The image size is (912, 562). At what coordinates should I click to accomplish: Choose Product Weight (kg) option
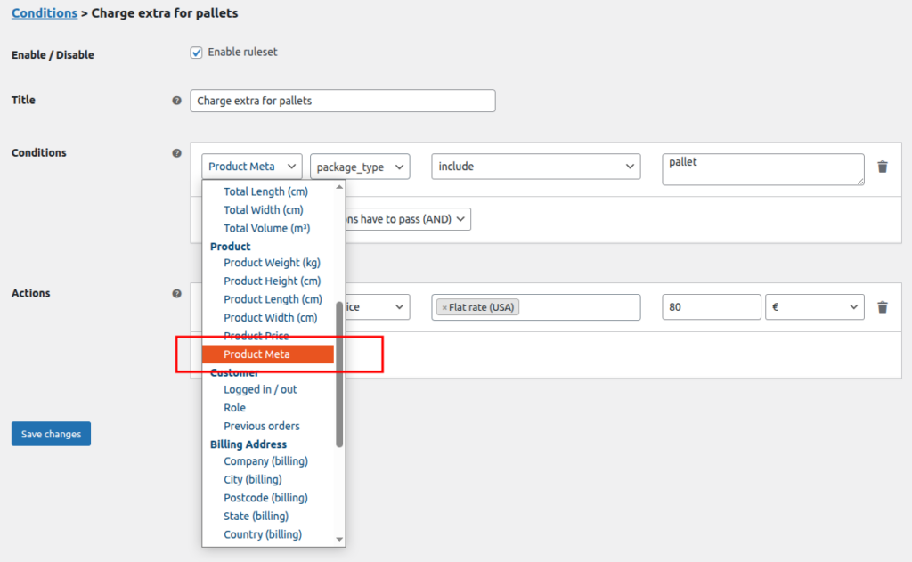[272, 263]
